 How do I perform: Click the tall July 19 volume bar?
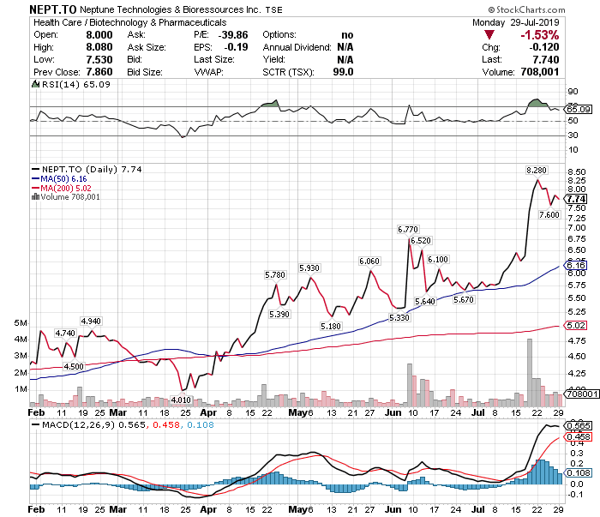click(x=530, y=372)
